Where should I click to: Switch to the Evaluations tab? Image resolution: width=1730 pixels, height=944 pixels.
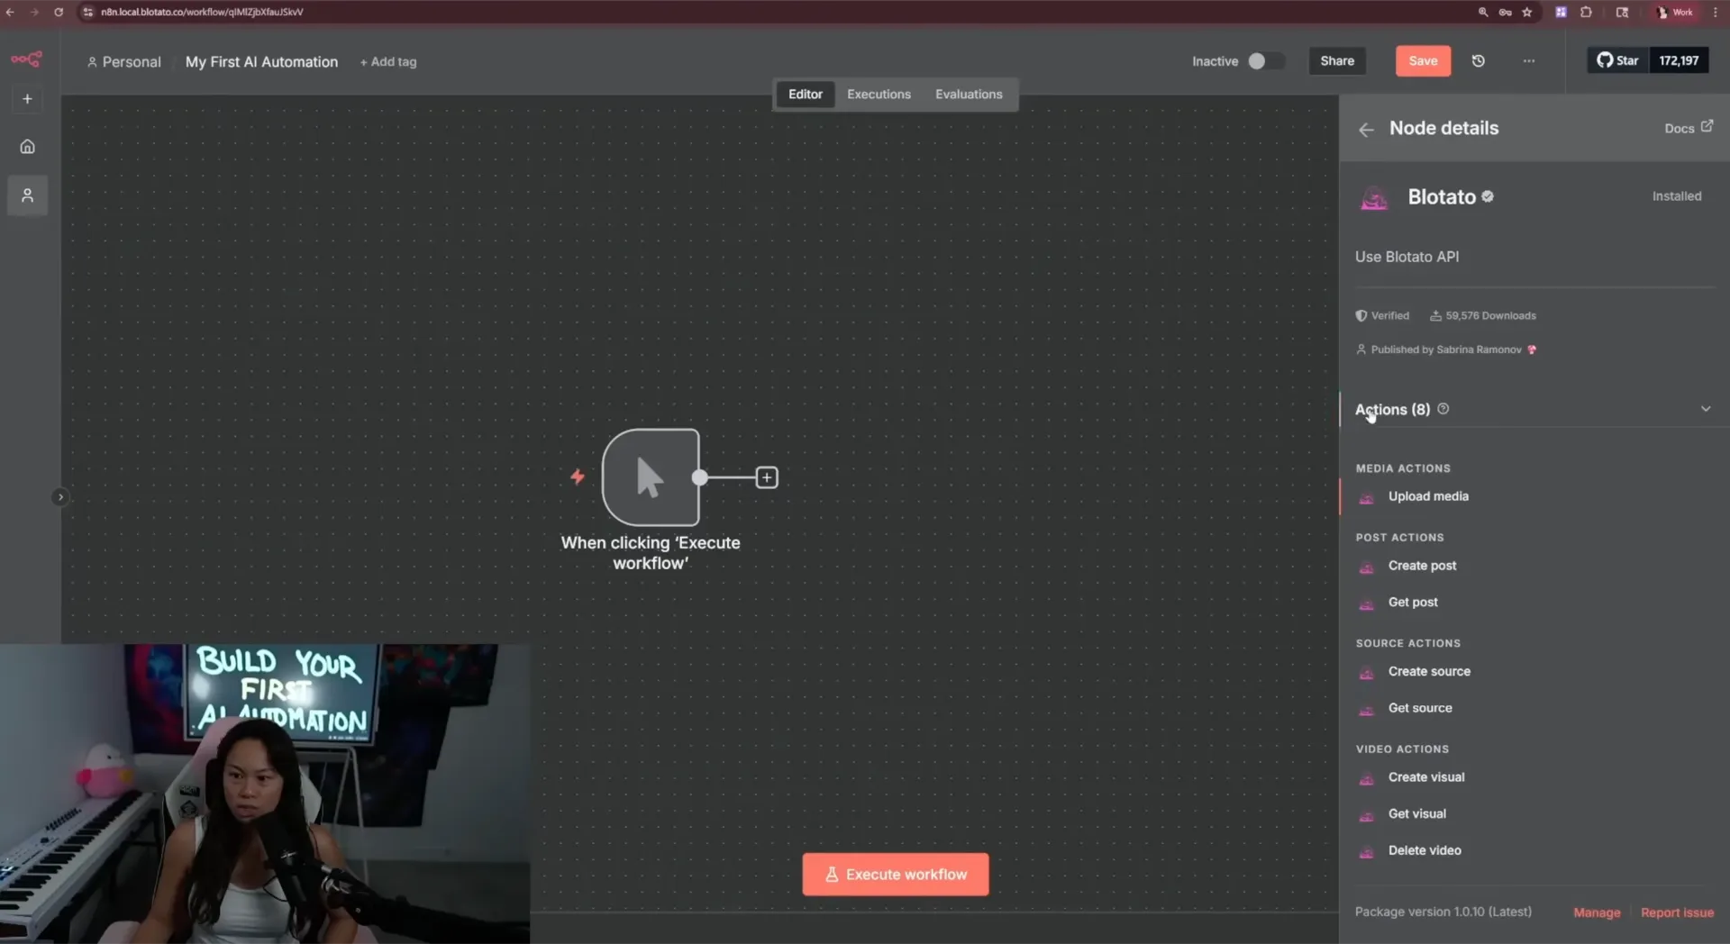[969, 94]
